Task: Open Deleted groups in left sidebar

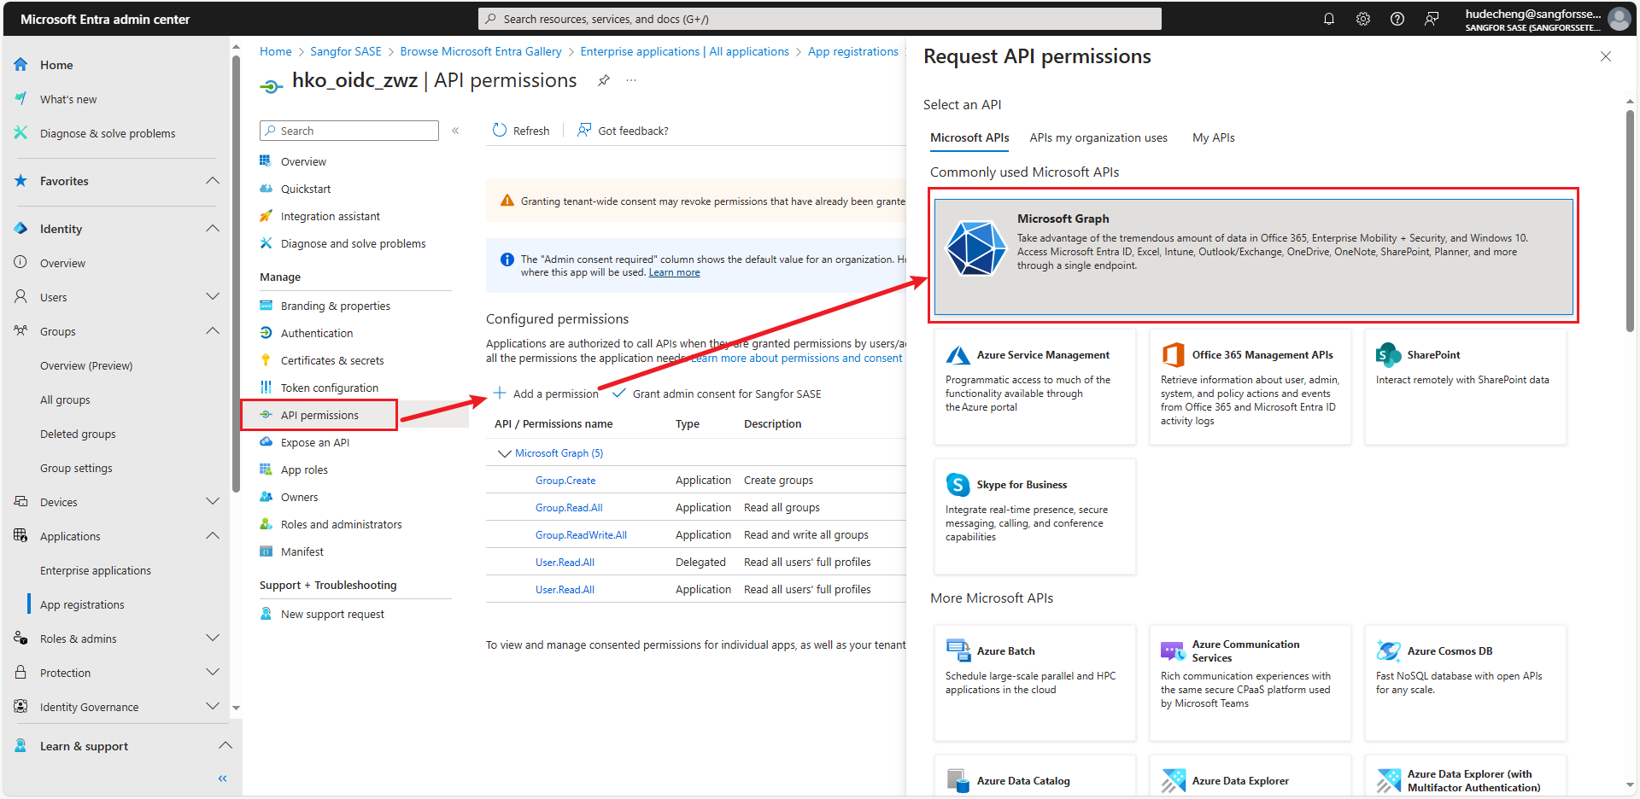Action: pos(78,434)
